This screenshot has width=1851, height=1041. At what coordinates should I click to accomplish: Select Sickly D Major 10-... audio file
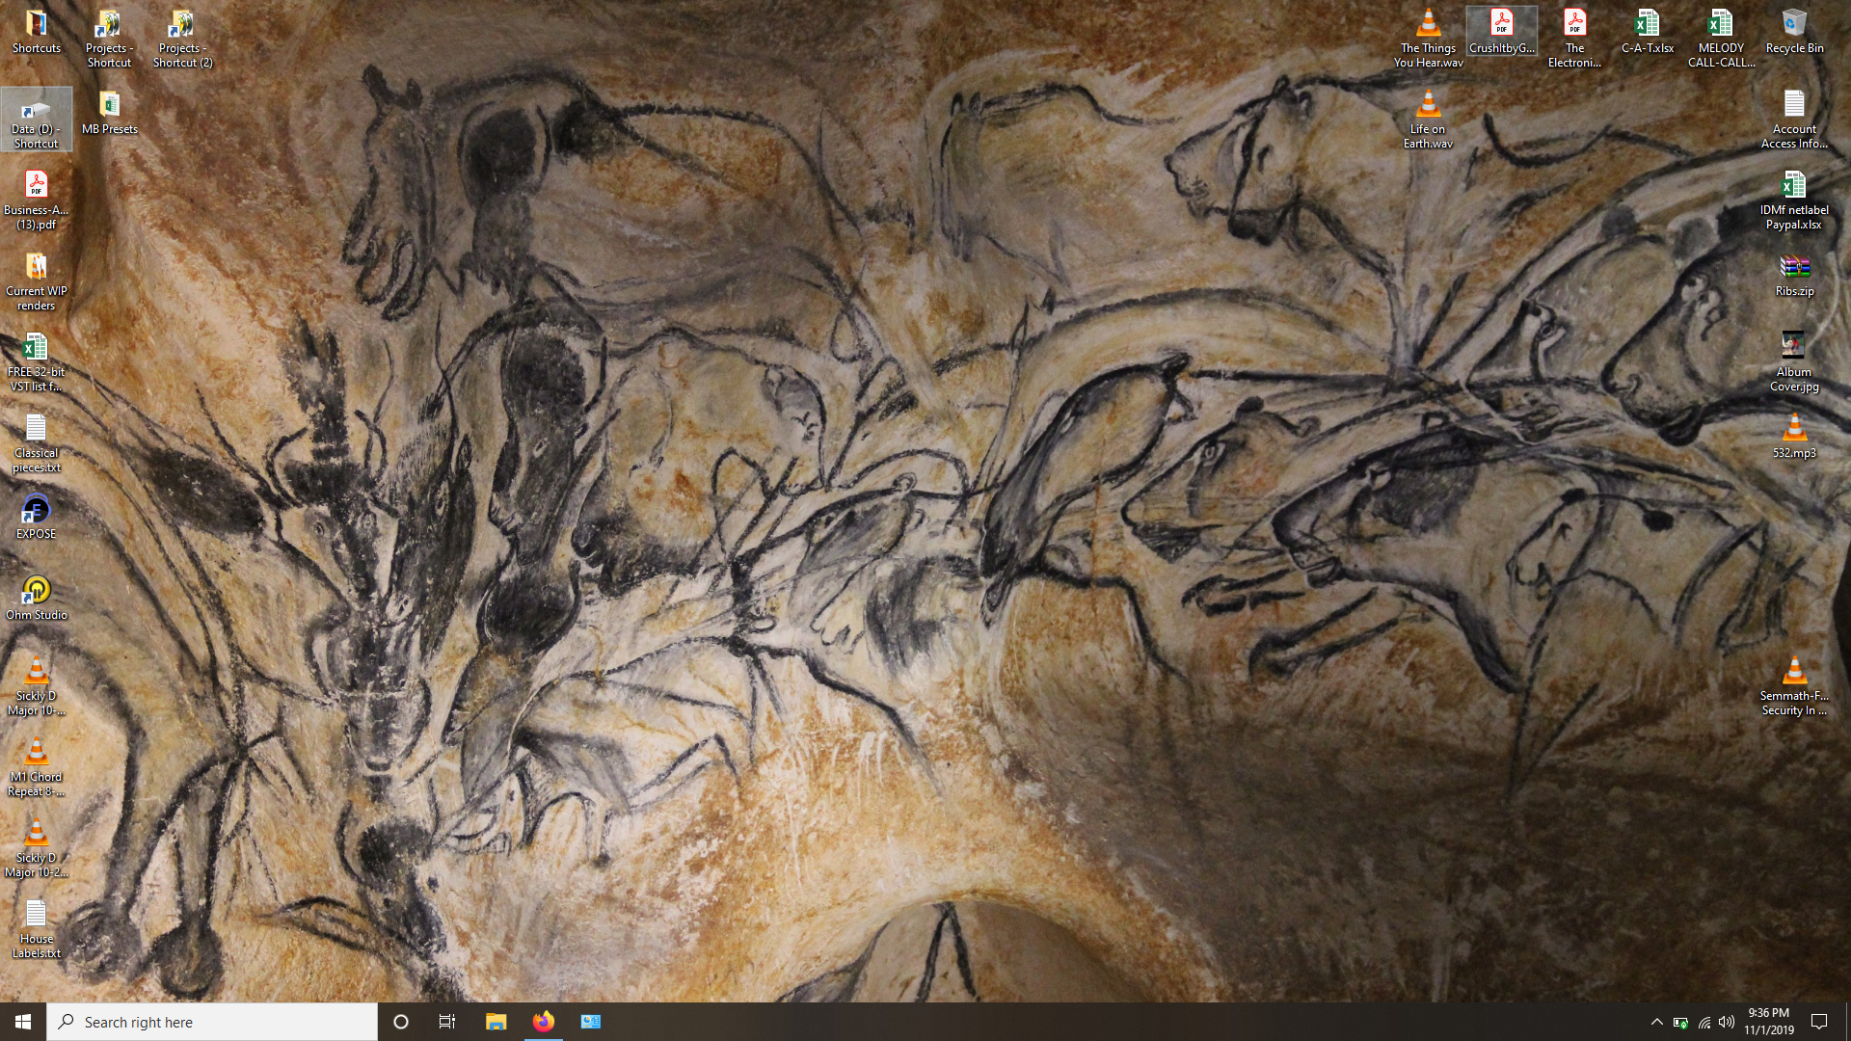36,686
